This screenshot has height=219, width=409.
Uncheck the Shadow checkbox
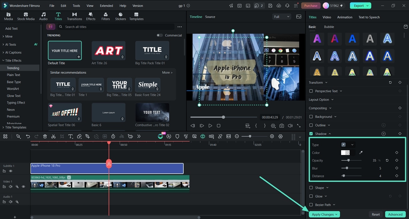(311, 134)
